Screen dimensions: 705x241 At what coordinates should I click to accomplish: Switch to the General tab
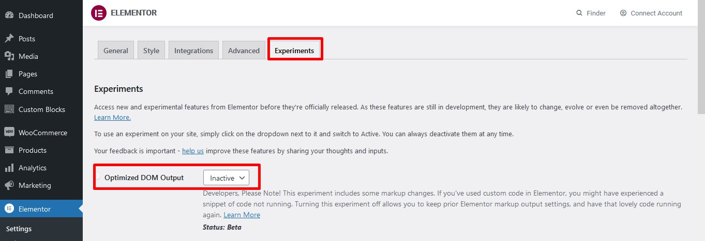tap(116, 51)
